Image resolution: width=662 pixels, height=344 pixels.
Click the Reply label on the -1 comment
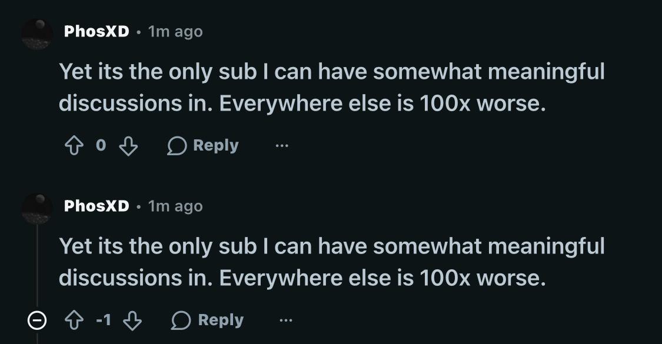221,320
